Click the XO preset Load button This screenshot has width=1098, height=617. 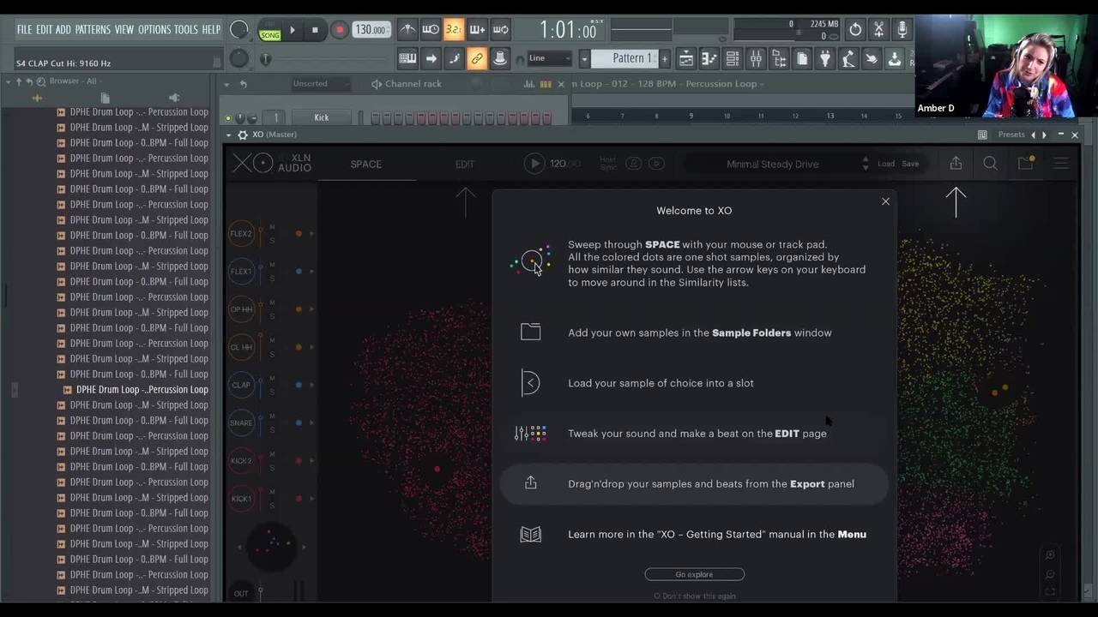[886, 164]
